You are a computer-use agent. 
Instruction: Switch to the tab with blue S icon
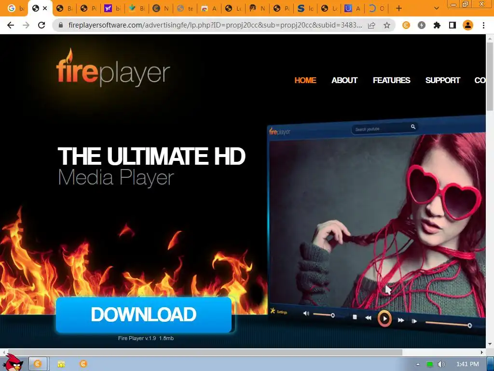coord(305,9)
